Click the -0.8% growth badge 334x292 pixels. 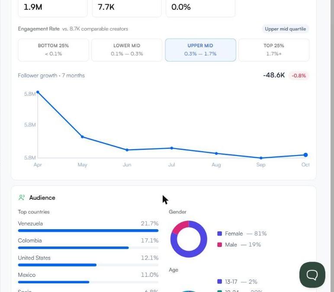[x=299, y=75]
